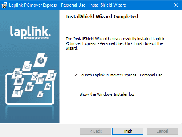Click the pushpin file icon
Image resolution: width=182 pixels, height=137 pixels.
coord(35,76)
